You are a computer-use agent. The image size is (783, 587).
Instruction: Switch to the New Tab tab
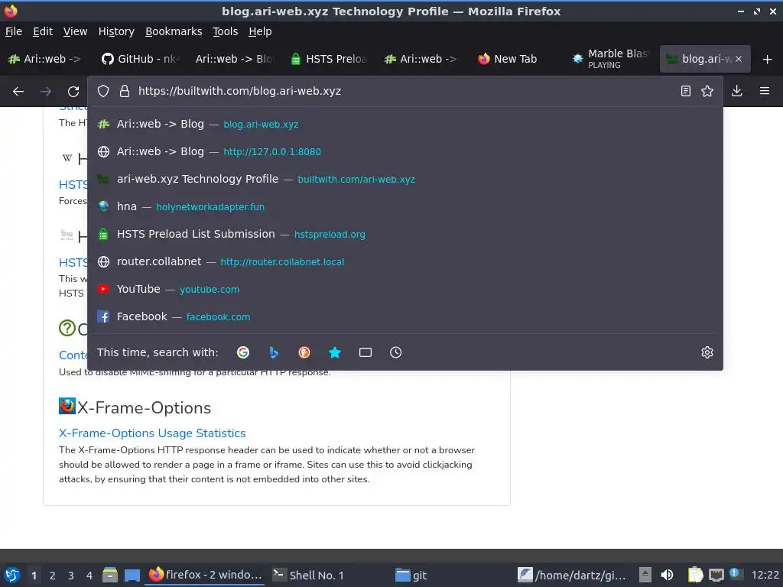[x=518, y=59]
